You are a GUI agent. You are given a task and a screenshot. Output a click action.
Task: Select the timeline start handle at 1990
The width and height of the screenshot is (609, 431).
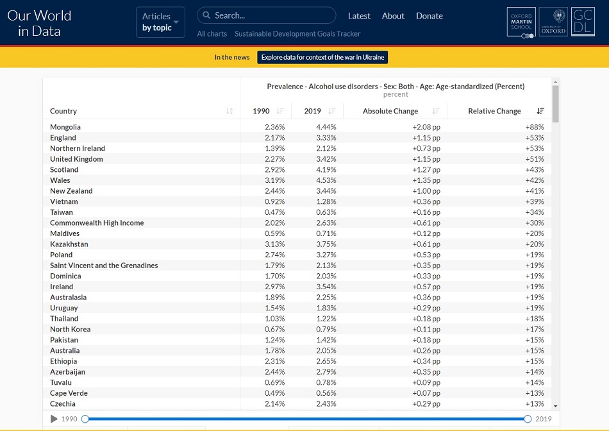(x=85, y=419)
